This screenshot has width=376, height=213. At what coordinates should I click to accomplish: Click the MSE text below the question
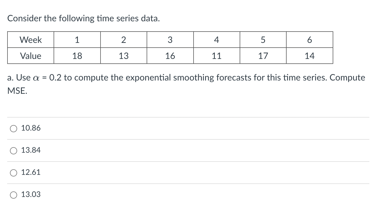coord(15,90)
